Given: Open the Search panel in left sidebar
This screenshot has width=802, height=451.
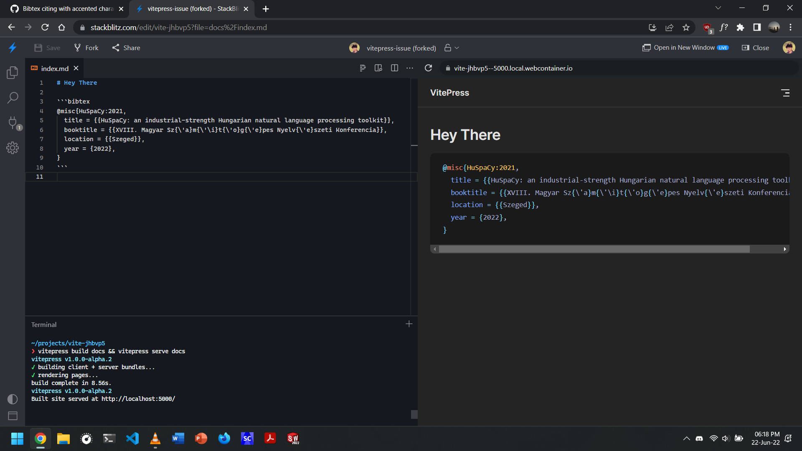Looking at the screenshot, I should [x=13, y=97].
